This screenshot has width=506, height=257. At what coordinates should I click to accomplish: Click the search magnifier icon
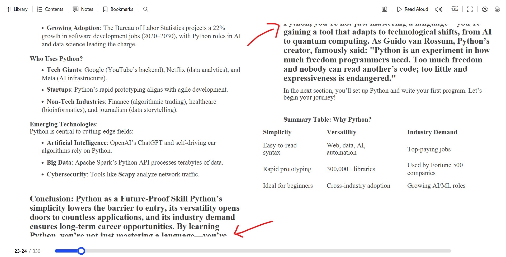pyautogui.click(x=145, y=9)
